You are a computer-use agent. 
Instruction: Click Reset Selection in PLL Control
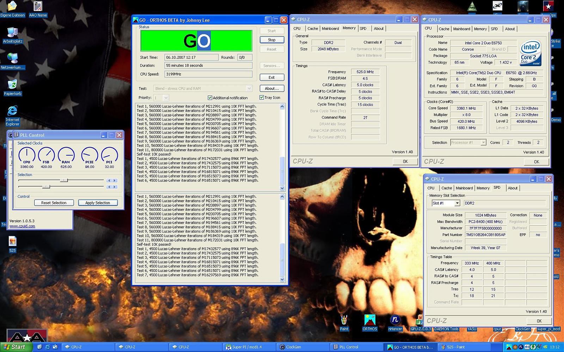(54, 203)
